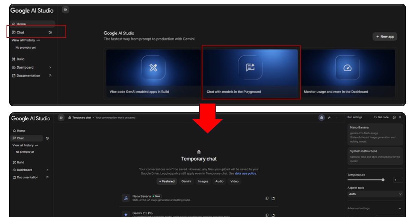Select the Video filter tab
The image size is (409, 217).
pyautogui.click(x=235, y=181)
